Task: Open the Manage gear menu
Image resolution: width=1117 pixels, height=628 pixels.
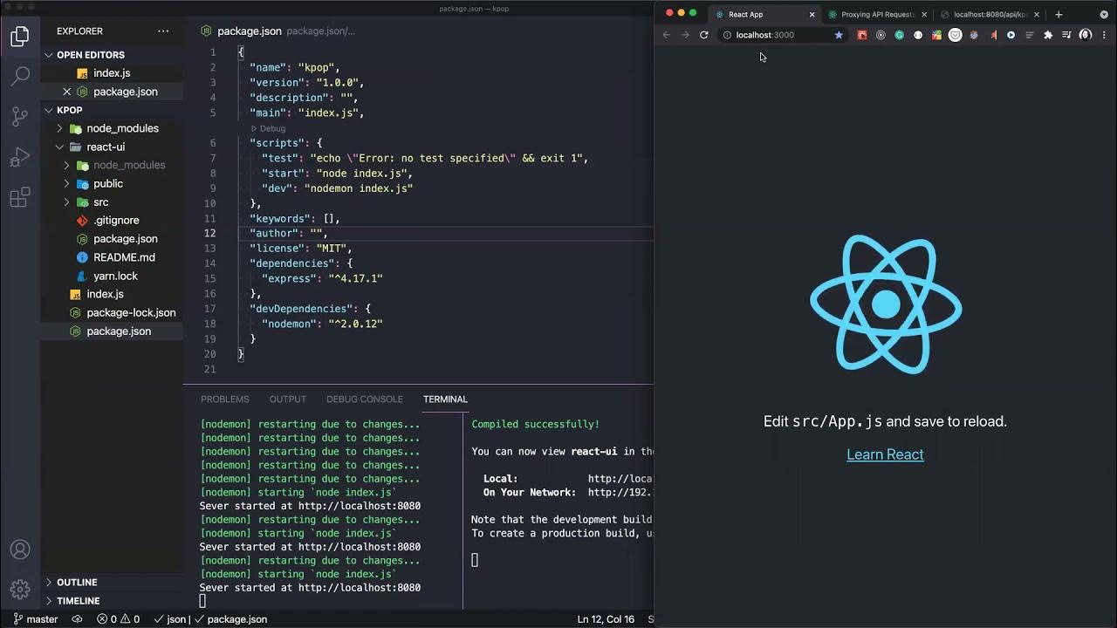Action: point(19,589)
